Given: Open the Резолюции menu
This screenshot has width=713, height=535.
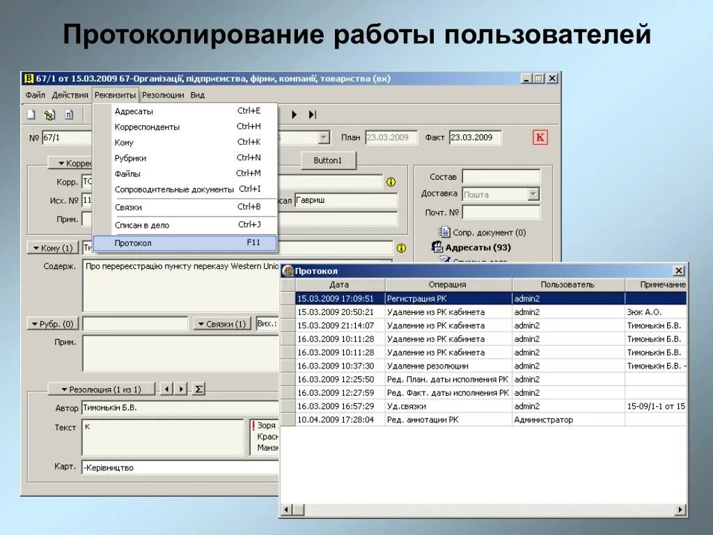Looking at the screenshot, I should coord(163,95).
